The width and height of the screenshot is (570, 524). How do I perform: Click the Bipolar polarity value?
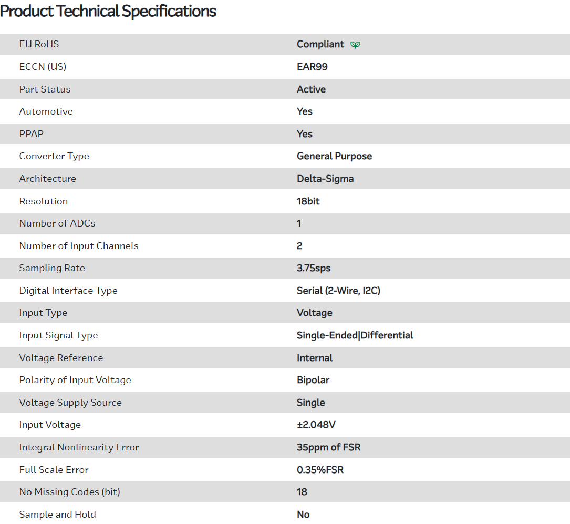(313, 380)
